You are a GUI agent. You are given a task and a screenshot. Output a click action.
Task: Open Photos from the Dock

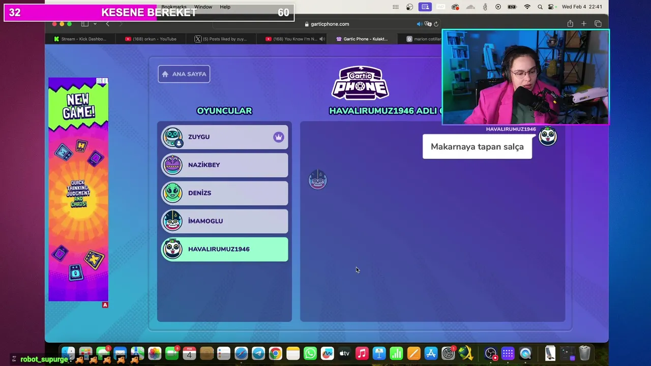155,353
